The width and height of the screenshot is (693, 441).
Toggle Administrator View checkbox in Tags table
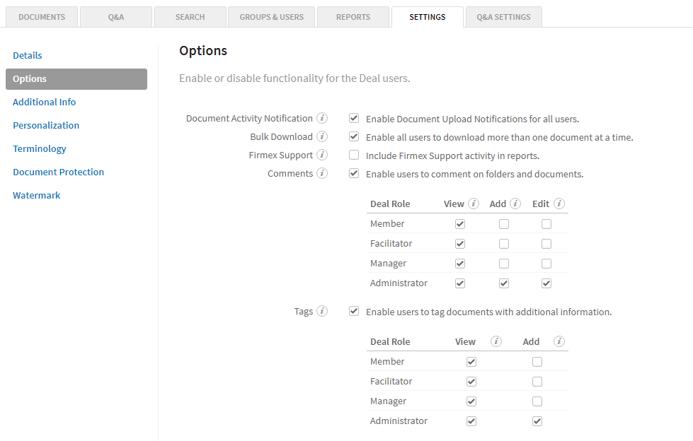coord(471,421)
